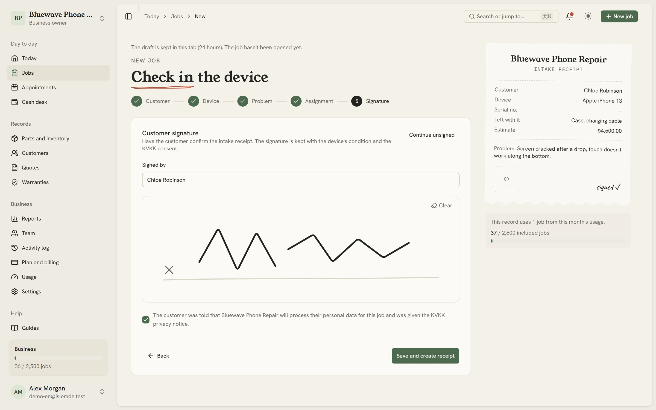Click the Search or jump to box
Viewport: 656px width, 410px height.
click(x=511, y=16)
